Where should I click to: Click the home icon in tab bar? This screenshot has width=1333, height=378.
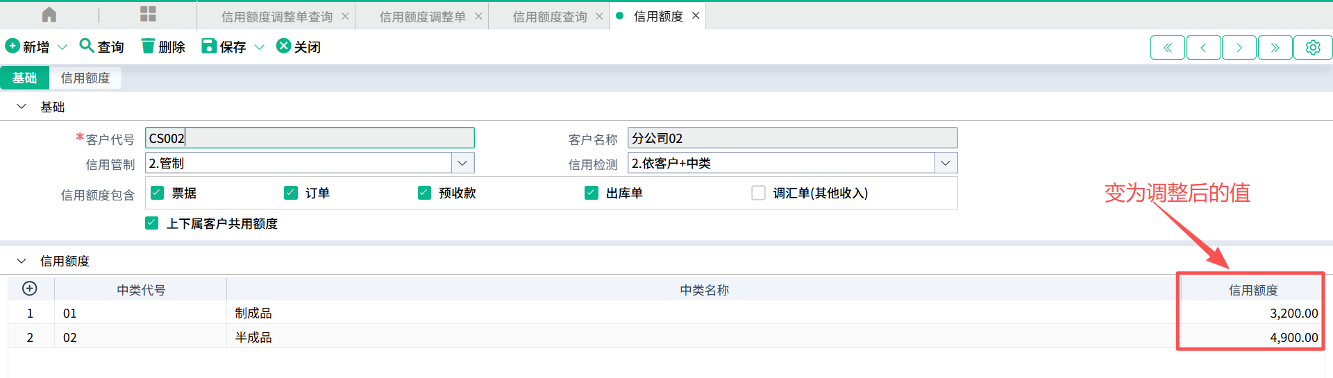(49, 15)
